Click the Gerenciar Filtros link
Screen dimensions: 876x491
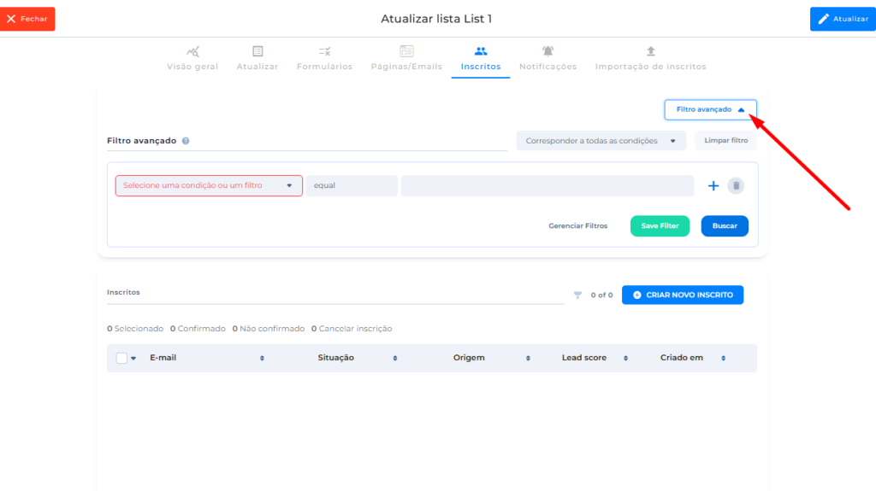(577, 226)
